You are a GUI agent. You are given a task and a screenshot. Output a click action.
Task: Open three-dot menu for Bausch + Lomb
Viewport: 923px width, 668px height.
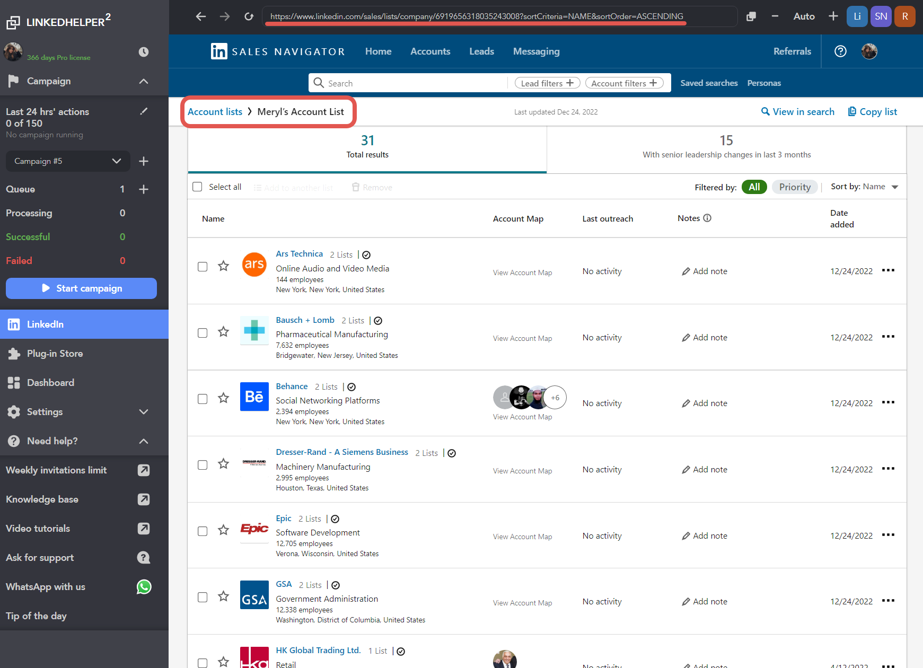(x=888, y=337)
